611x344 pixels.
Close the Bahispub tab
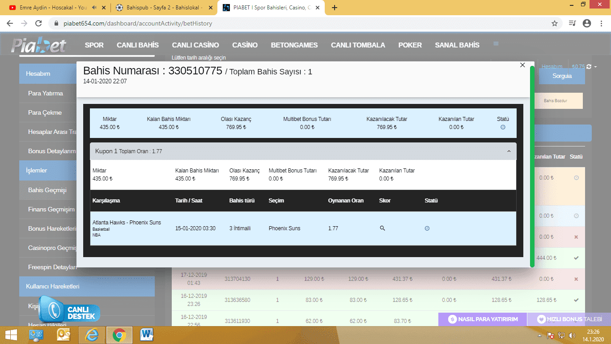click(x=210, y=8)
